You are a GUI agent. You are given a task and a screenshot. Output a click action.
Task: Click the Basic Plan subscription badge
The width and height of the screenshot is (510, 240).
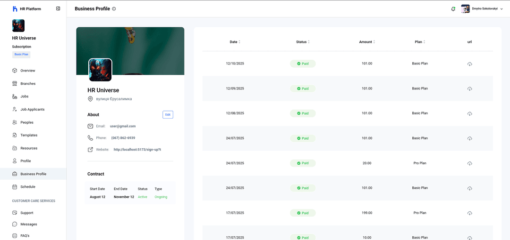(x=21, y=54)
